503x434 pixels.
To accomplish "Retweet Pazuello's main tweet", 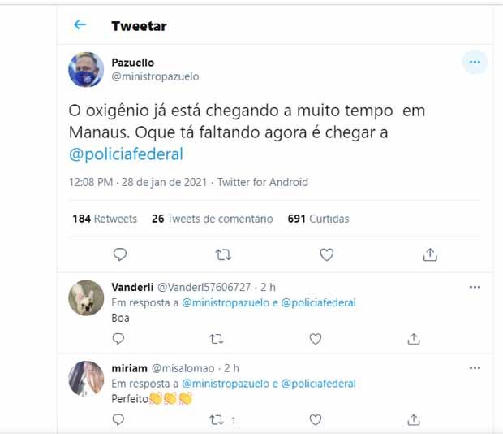I will pyautogui.click(x=223, y=254).
